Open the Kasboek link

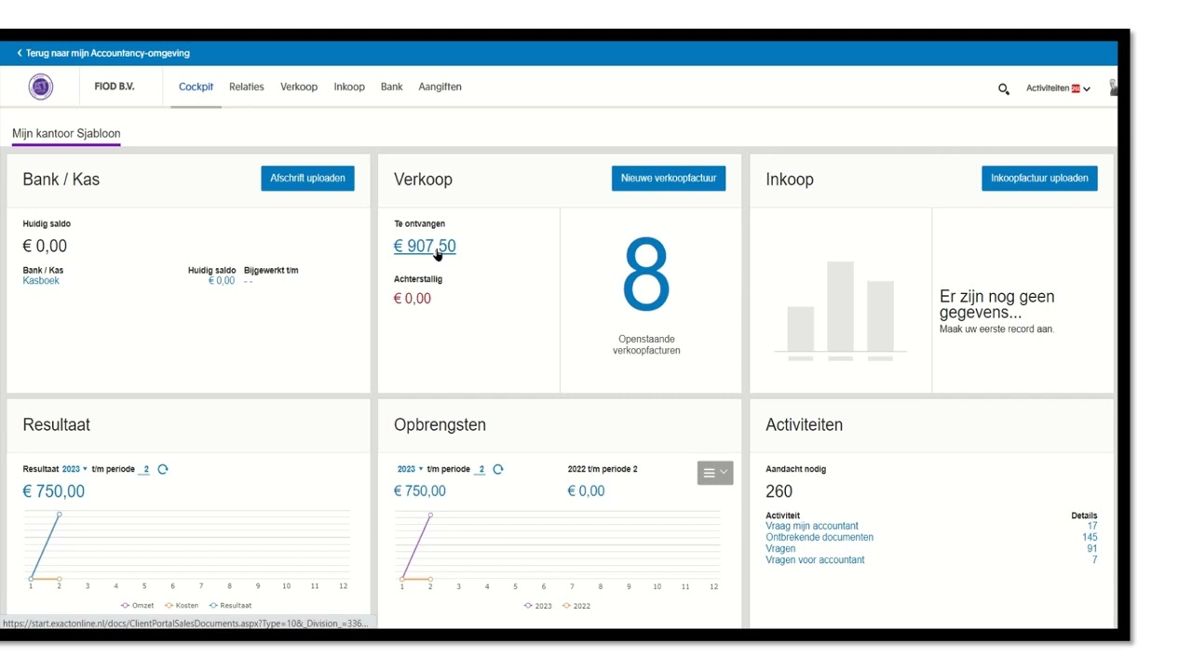[41, 280]
